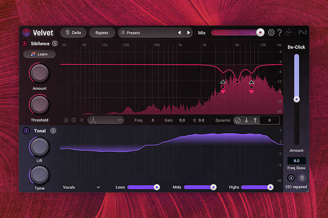Screen dimensions: 328x218
Task: Click the Velvet logo icon
Action: [x=26, y=32]
